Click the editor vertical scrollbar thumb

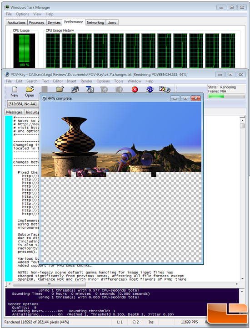(x=242, y=126)
